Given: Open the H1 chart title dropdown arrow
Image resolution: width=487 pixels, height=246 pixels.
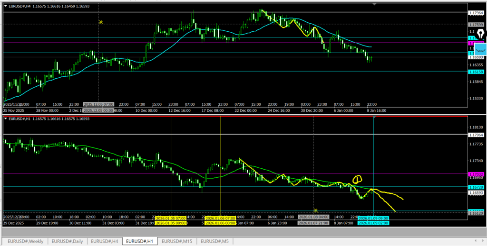Looking at the screenshot, I should click(6, 118).
